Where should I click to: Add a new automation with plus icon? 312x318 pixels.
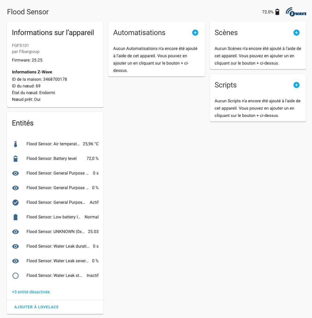195,33
